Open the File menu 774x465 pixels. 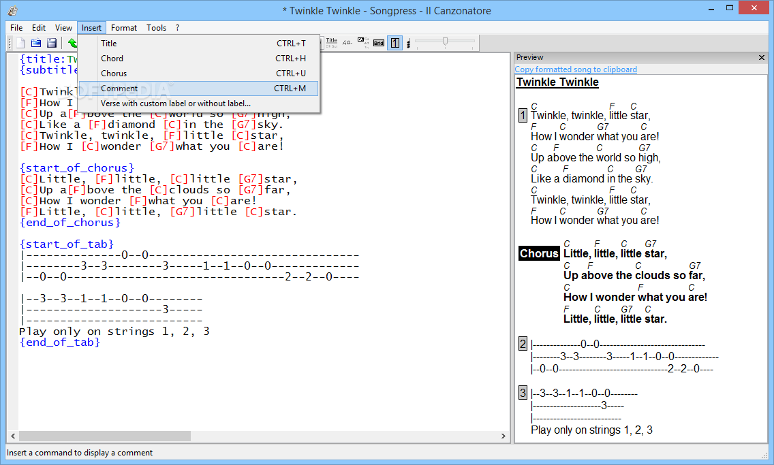[x=16, y=28]
